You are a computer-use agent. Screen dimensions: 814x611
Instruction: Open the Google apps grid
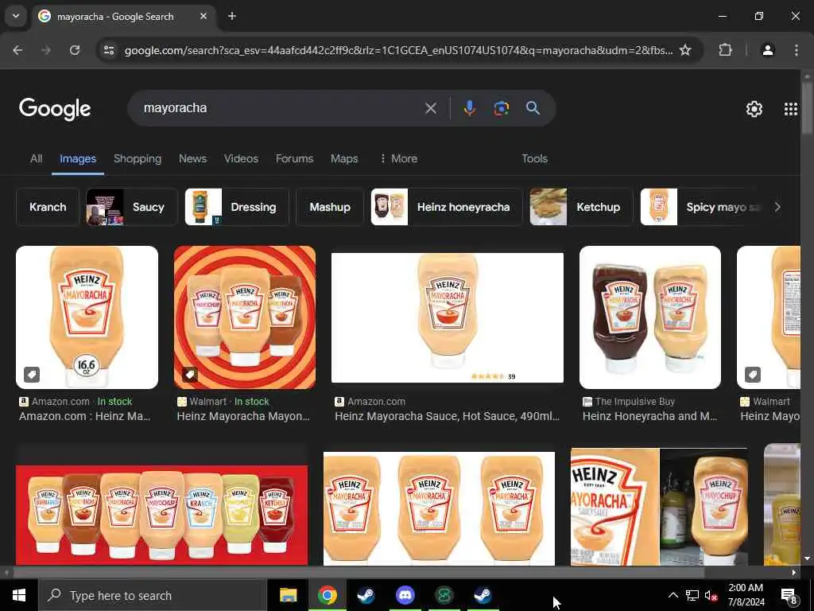coord(791,108)
